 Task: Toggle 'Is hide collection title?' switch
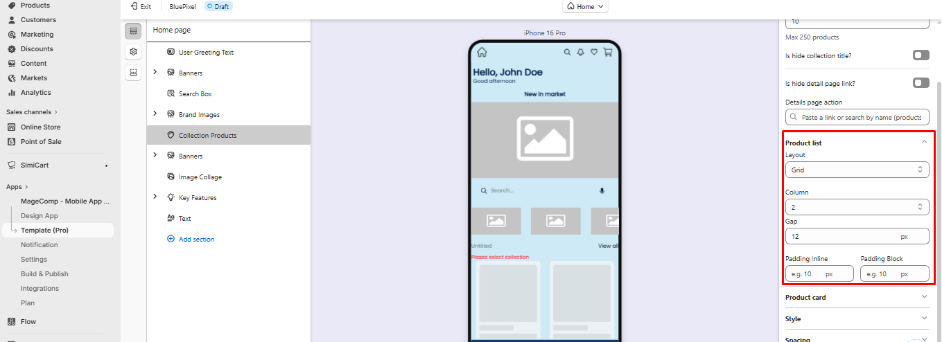pos(921,55)
